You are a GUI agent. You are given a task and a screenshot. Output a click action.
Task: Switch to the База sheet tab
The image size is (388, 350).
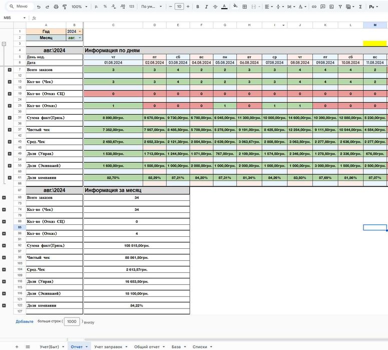click(x=176, y=347)
